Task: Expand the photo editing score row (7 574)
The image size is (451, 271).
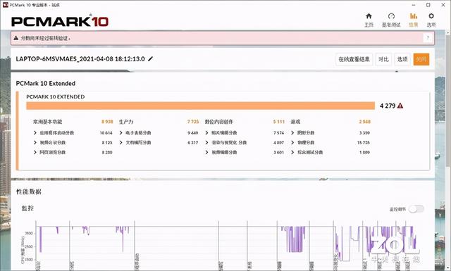Action: [x=245, y=133]
